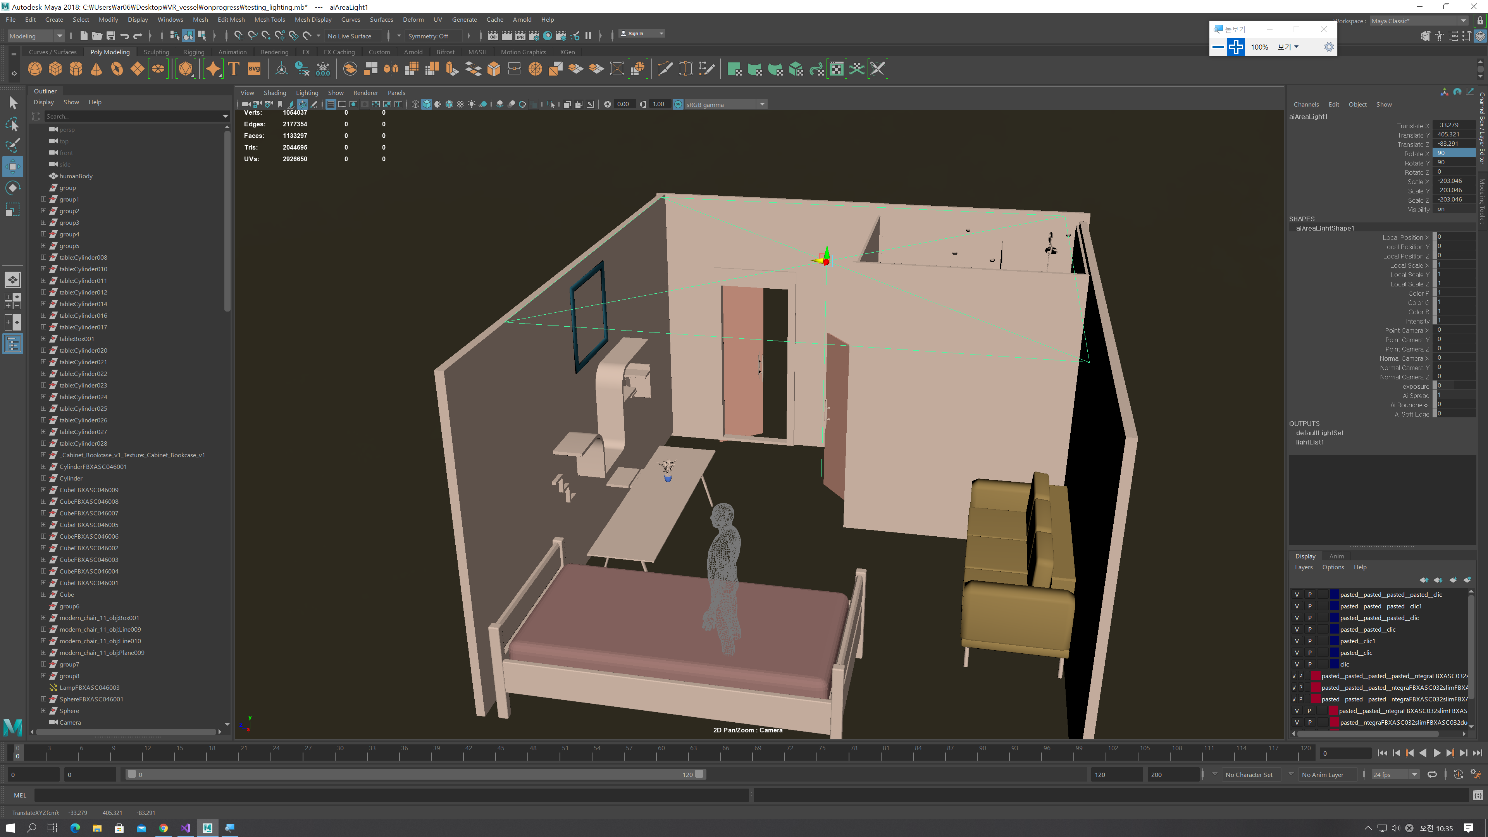The width and height of the screenshot is (1488, 837).
Task: Toggle the grid display icon in the viewport toolbar
Action: click(331, 105)
